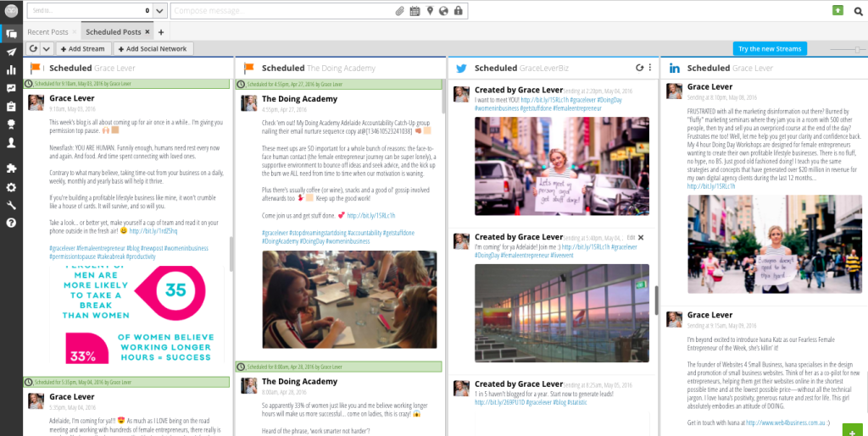
Task: Open search magnifier icon at top right
Action: pyautogui.click(x=859, y=10)
